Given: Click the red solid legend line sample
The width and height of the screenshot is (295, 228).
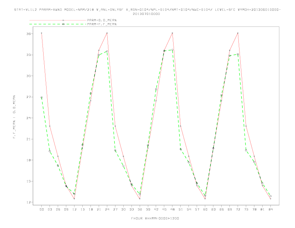Looking at the screenshot, I should [58, 20].
